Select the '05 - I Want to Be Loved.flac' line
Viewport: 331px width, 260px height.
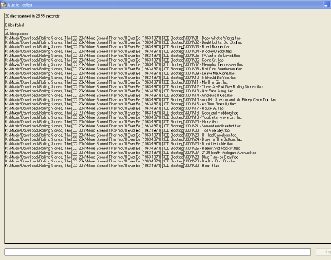coord(122,56)
